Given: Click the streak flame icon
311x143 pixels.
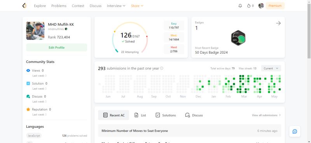Looking at the screenshot, I should 249,6.
